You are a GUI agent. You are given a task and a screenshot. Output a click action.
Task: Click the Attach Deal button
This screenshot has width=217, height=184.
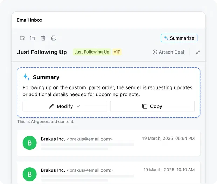point(168,52)
